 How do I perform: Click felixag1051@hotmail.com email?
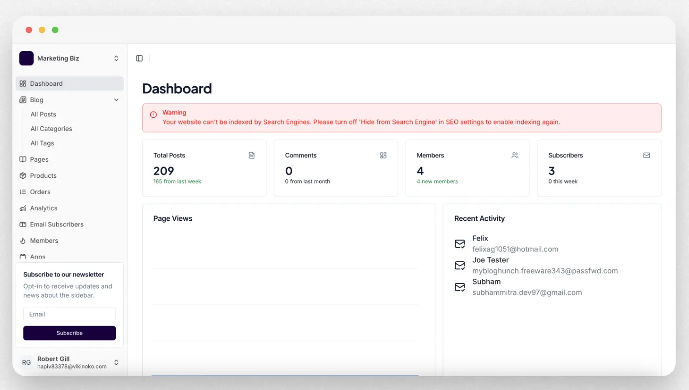515,249
